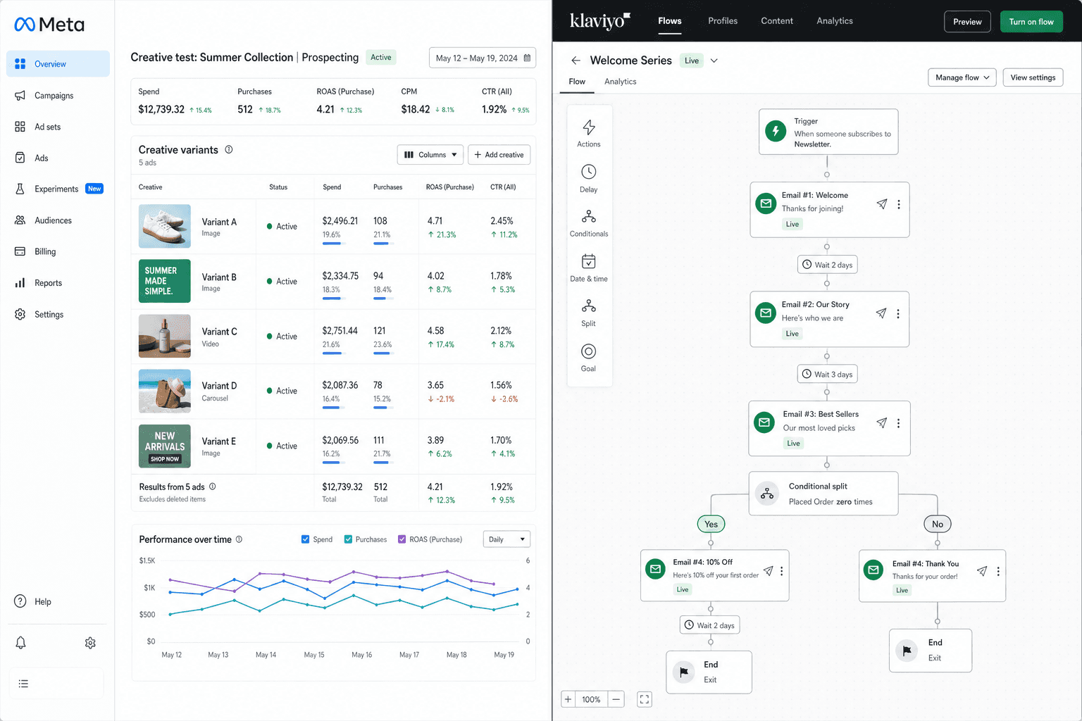Click the fit-to-screen icon in Klaviyo canvas
1082x721 pixels.
(x=645, y=699)
